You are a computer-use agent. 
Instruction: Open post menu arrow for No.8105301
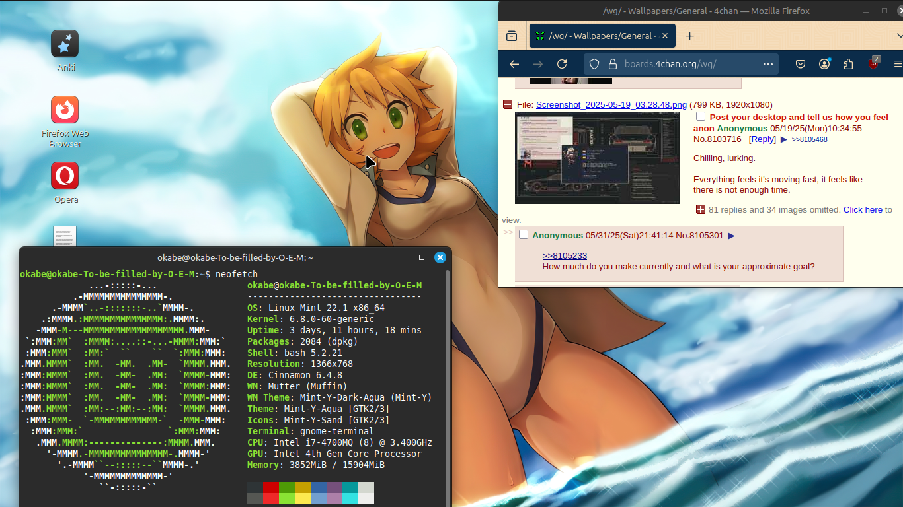[731, 236]
